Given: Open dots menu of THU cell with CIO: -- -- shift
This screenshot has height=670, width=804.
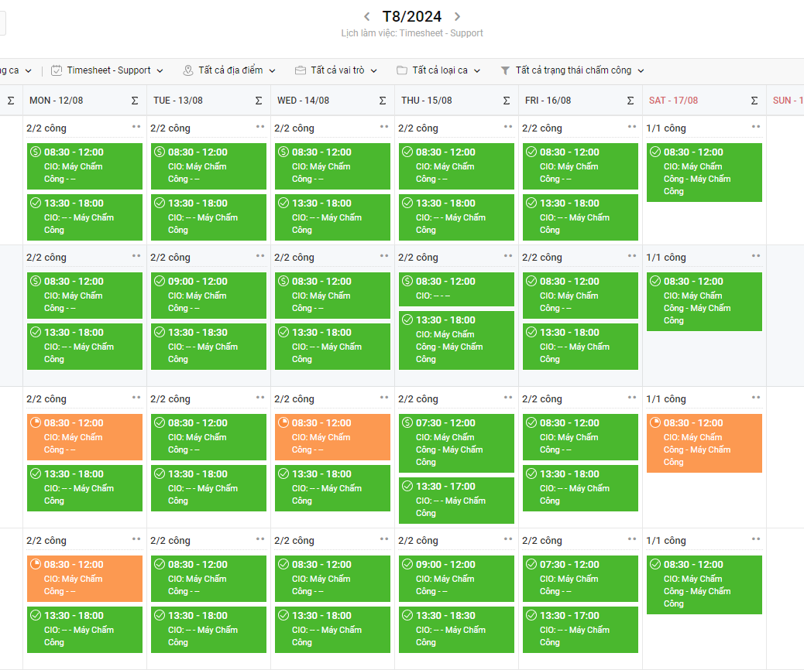Looking at the screenshot, I should point(508,255).
